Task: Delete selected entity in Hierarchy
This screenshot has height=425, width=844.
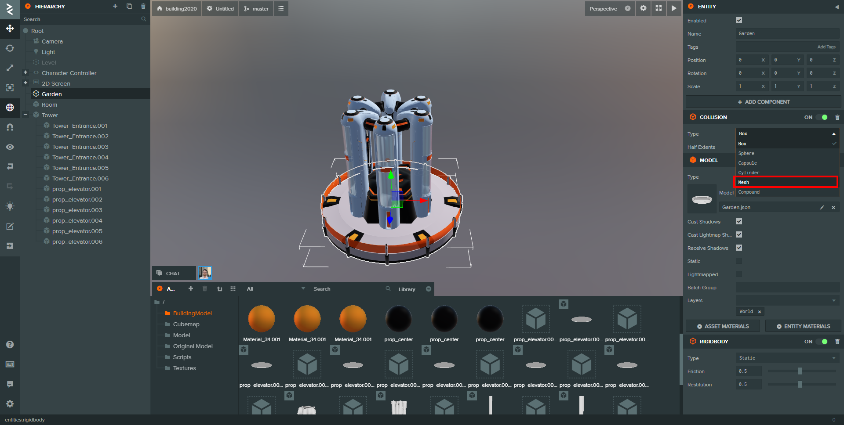Action: (143, 6)
